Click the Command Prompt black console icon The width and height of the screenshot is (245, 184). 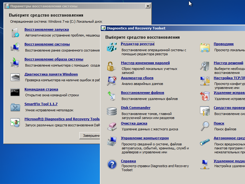click(15, 92)
